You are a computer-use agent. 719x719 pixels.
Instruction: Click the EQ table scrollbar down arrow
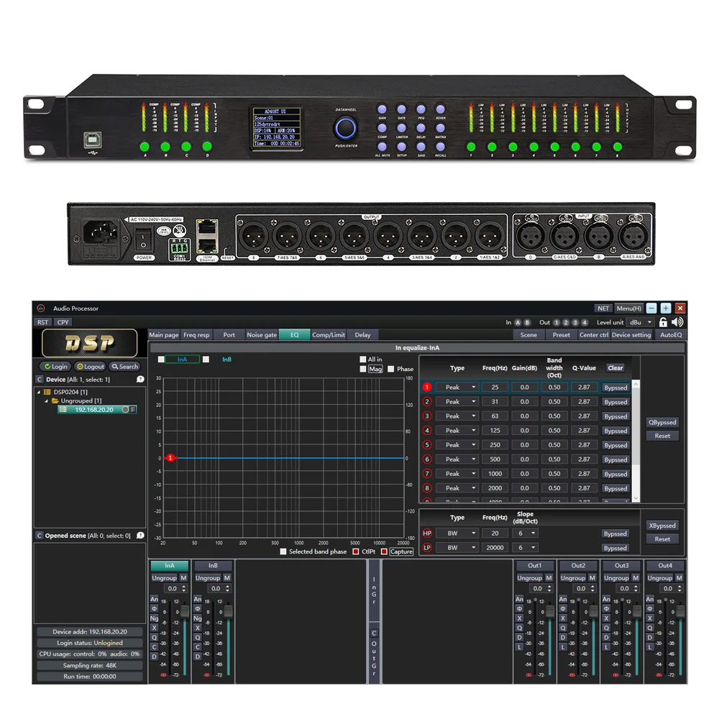coord(636,498)
